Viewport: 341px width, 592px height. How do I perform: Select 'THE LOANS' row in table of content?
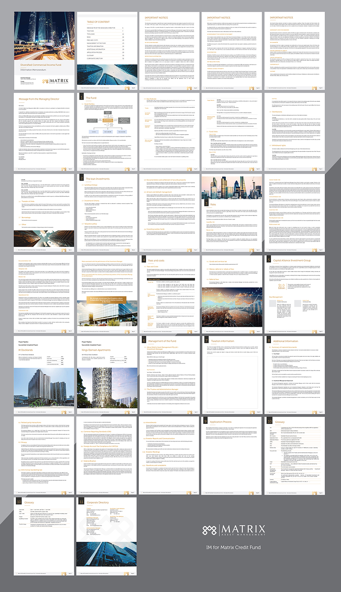click(x=105, y=34)
